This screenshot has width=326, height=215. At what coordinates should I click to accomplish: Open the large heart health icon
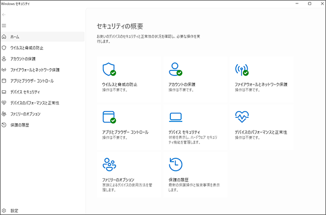(x=242, y=117)
